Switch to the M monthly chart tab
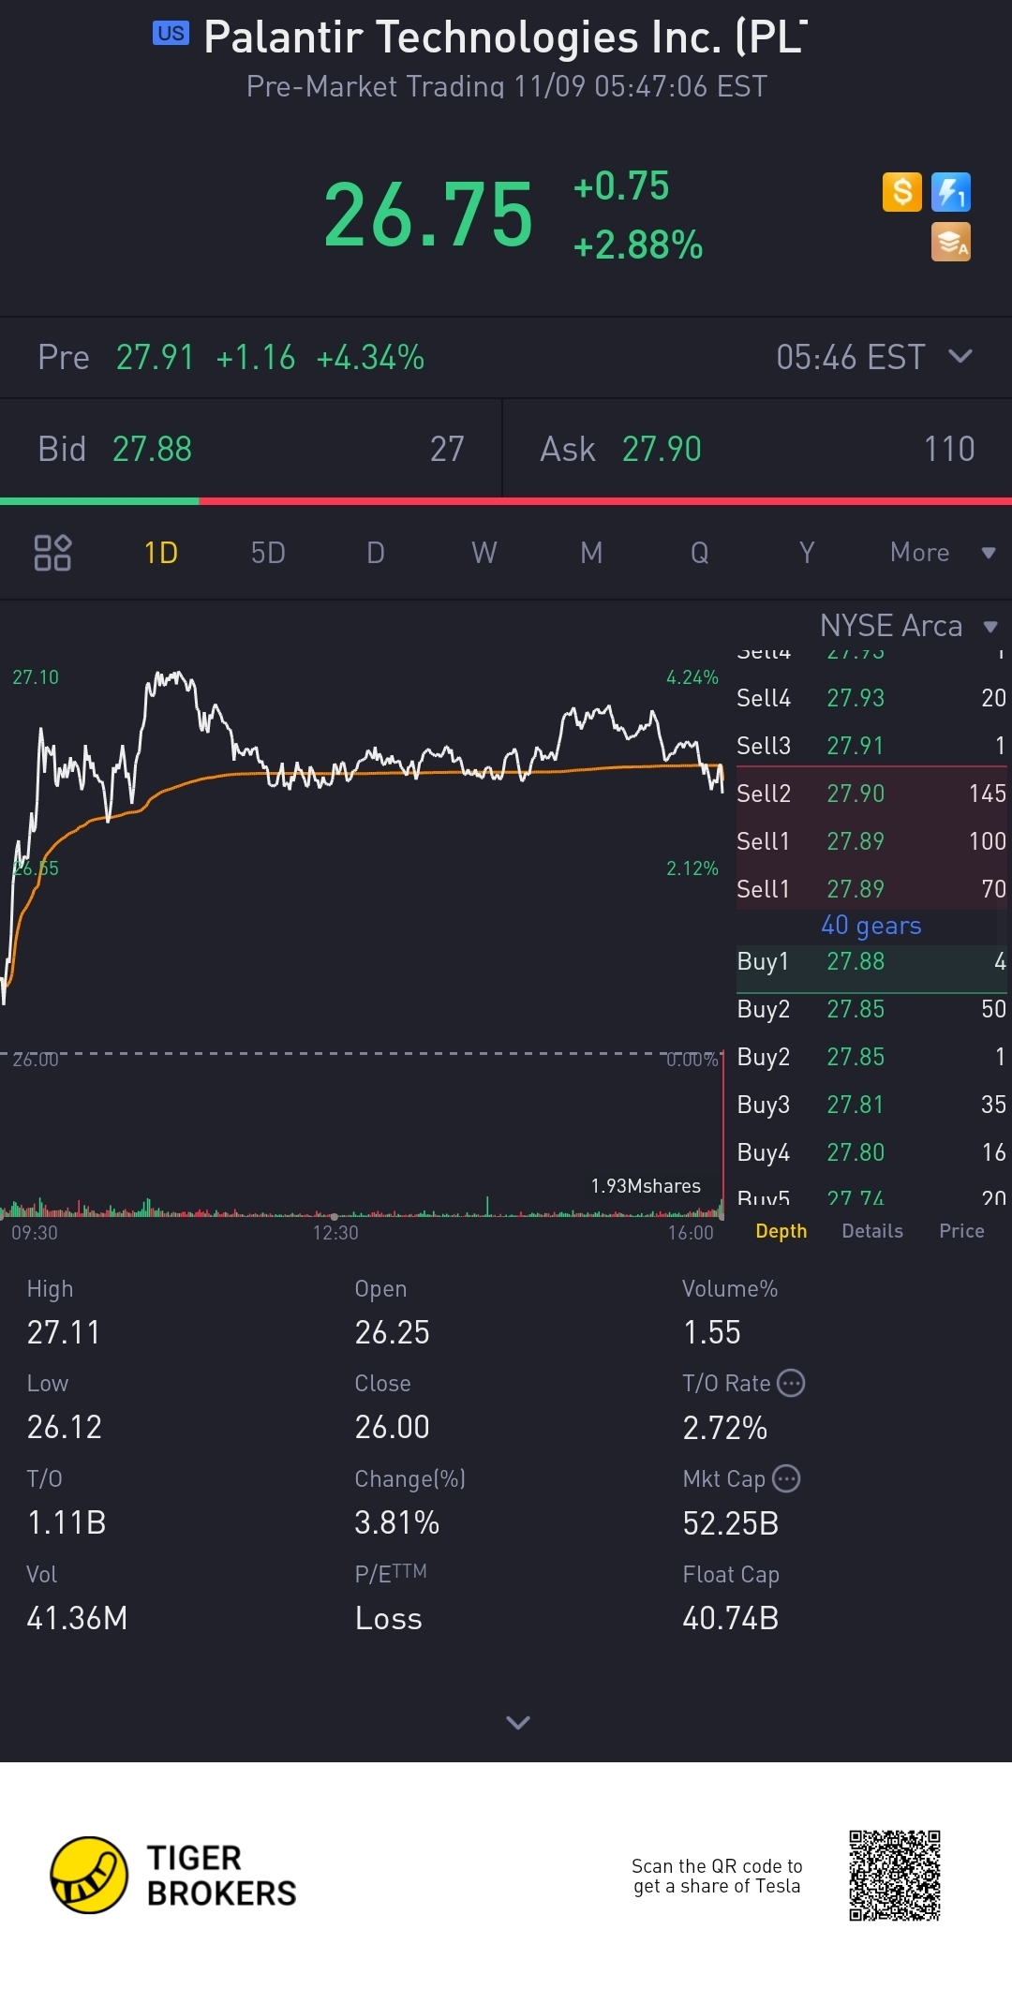The height and width of the screenshot is (1989, 1012). [x=591, y=553]
